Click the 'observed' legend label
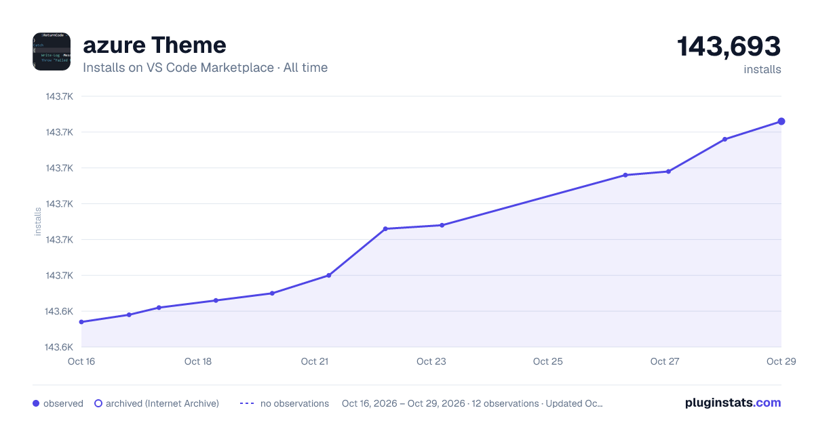 click(x=63, y=403)
